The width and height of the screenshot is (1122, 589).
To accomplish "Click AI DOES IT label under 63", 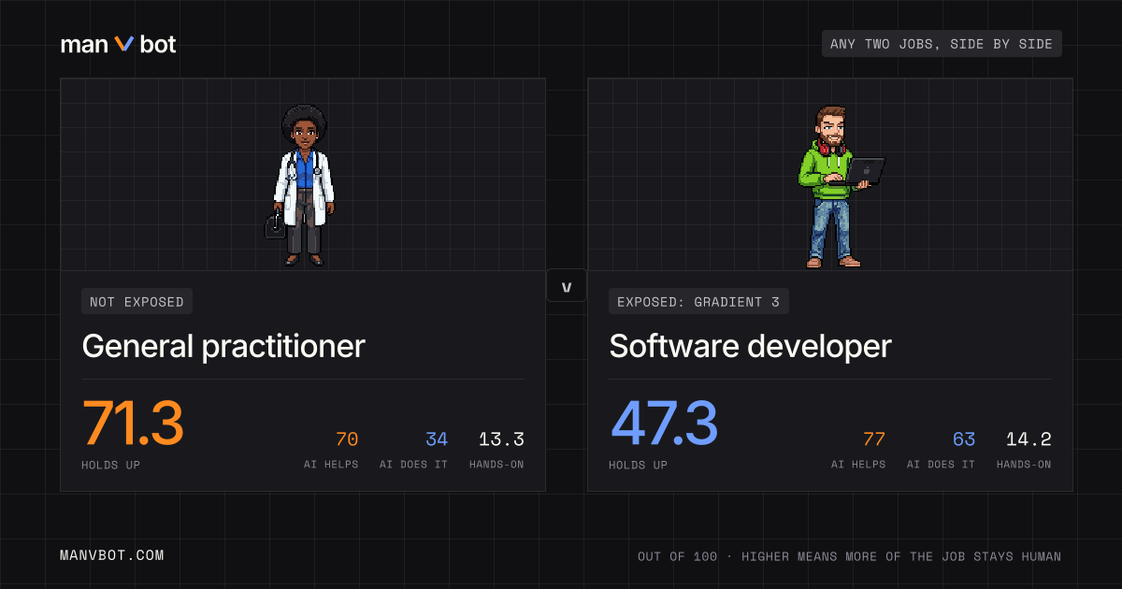I will pos(942,465).
